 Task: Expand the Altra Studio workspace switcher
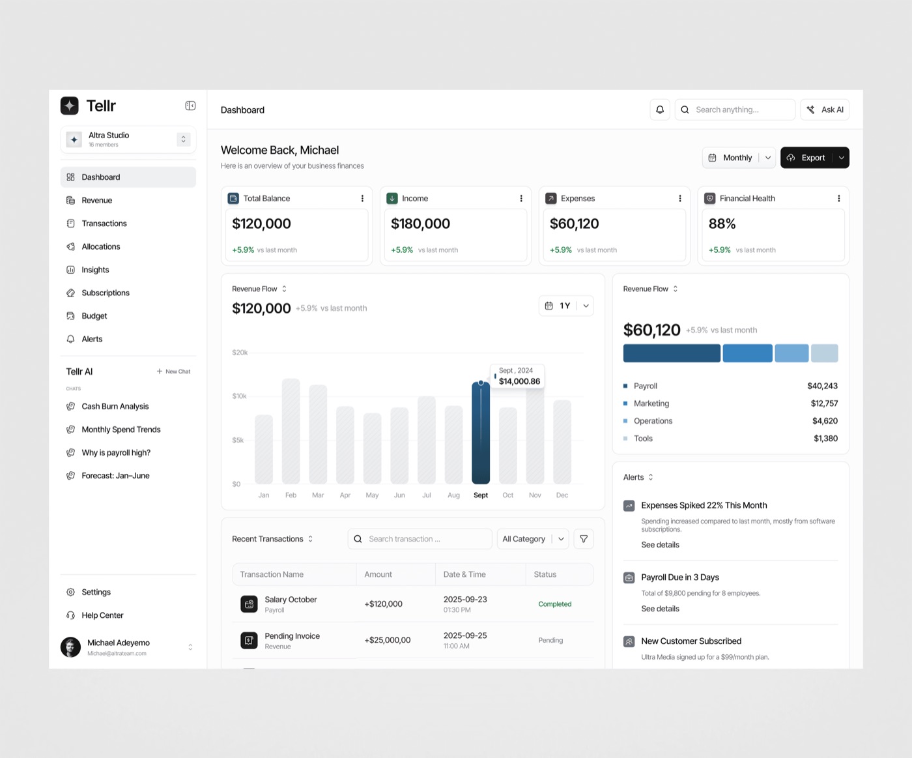pos(184,139)
